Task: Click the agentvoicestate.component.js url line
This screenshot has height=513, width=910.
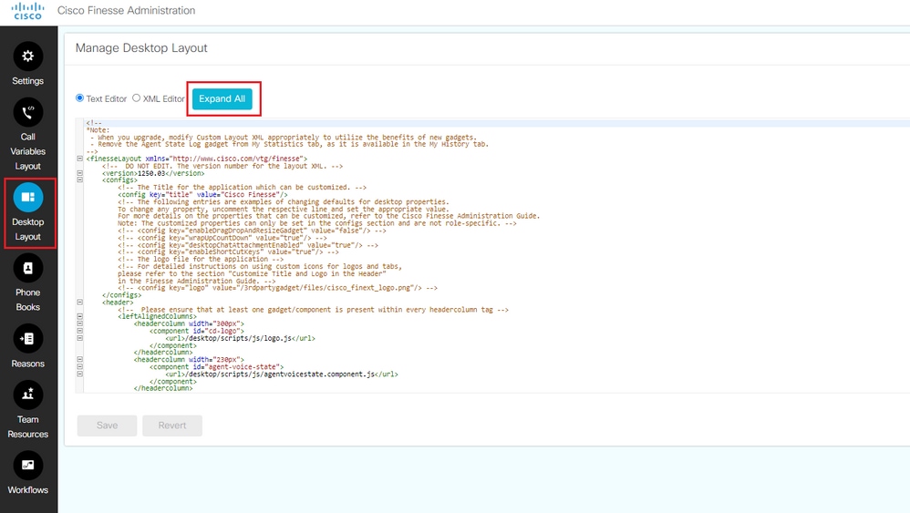Action: pyautogui.click(x=282, y=374)
